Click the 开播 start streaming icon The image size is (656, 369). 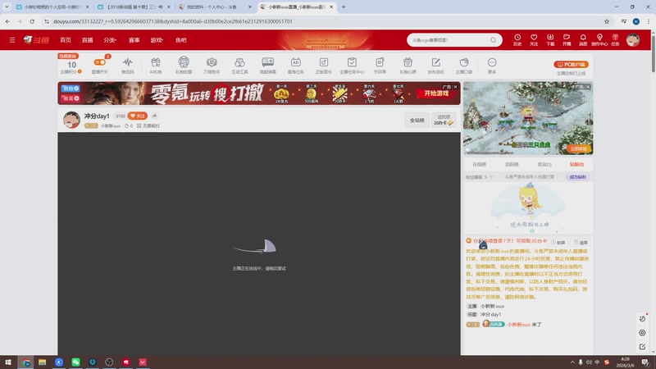click(x=567, y=39)
